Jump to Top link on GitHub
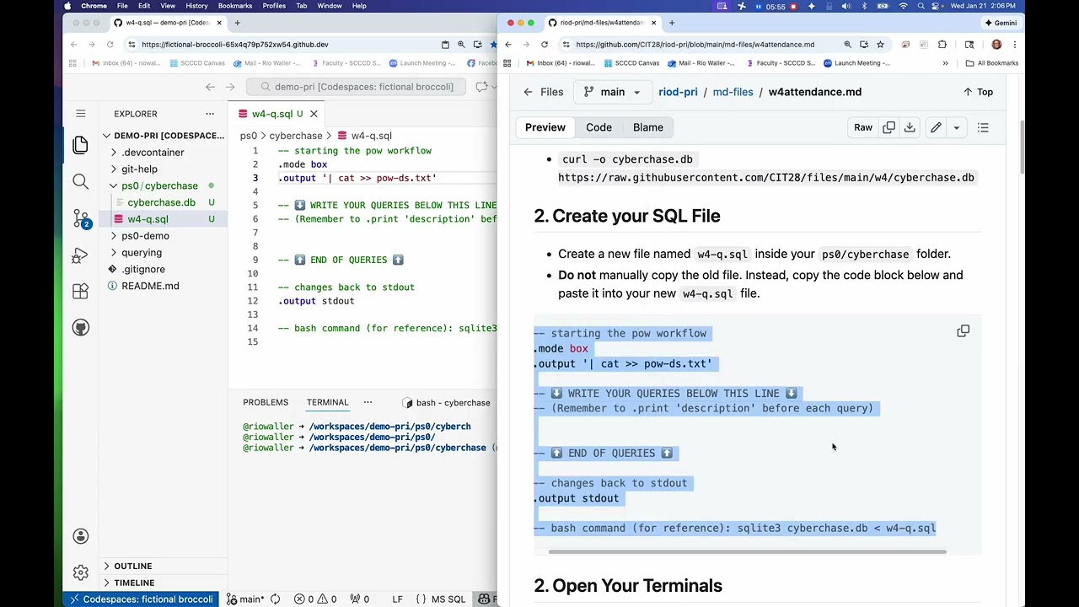The image size is (1079, 607). (979, 92)
